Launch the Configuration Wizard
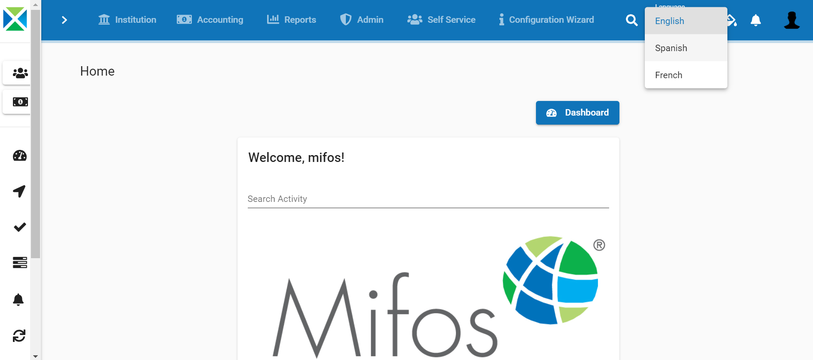This screenshot has width=813, height=360. [546, 20]
